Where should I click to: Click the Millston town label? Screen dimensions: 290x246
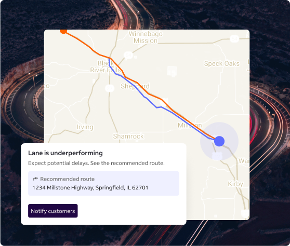click(x=190, y=125)
